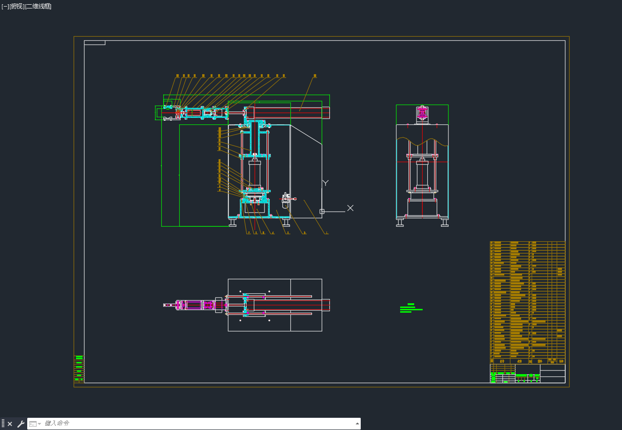Viewport: 622px width, 430px height.
Task: Click the command line grip handle
Action: click(3, 424)
